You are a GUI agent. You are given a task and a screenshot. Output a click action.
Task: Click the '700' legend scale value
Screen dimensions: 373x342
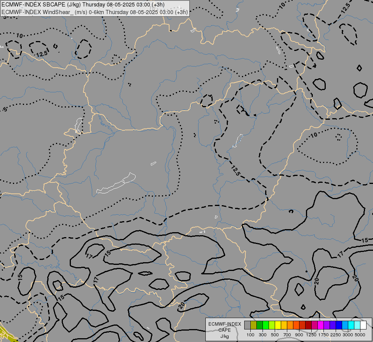[287, 335]
